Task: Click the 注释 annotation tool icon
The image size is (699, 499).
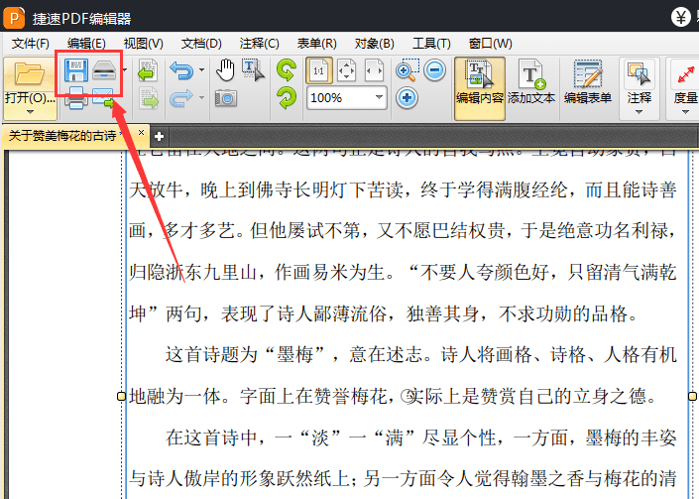Action: point(639,73)
